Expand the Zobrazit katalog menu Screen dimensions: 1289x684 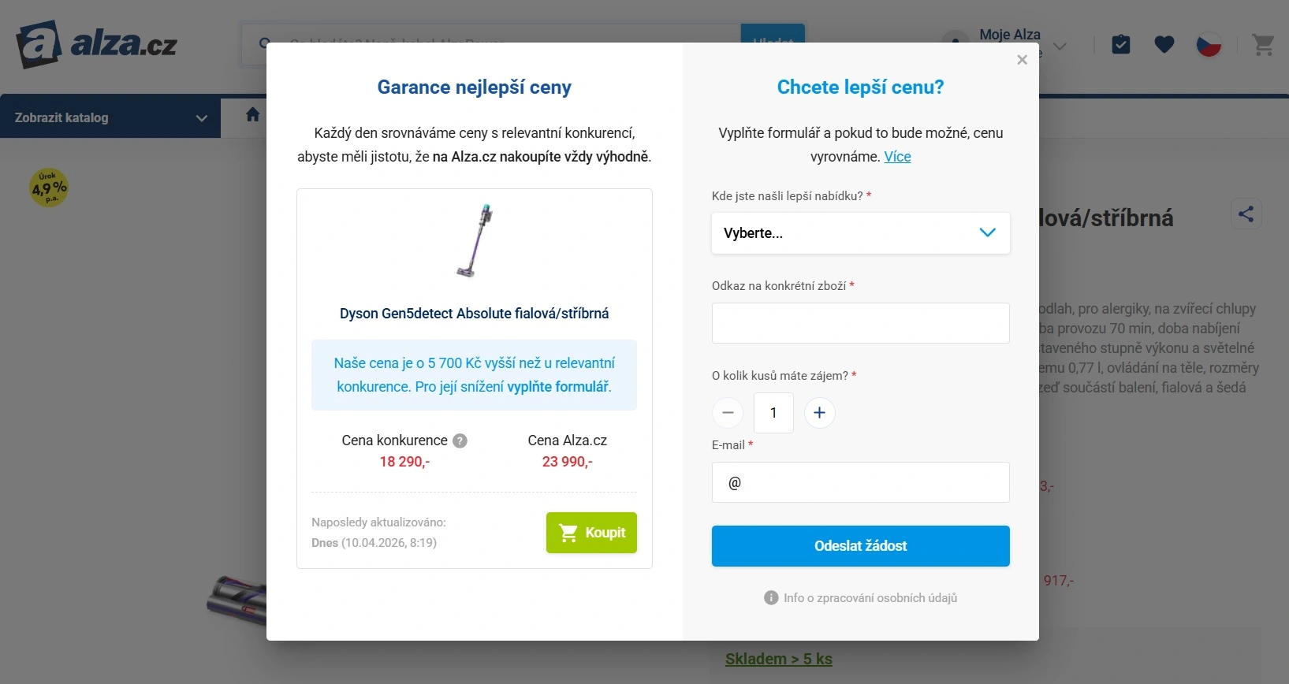tap(110, 117)
